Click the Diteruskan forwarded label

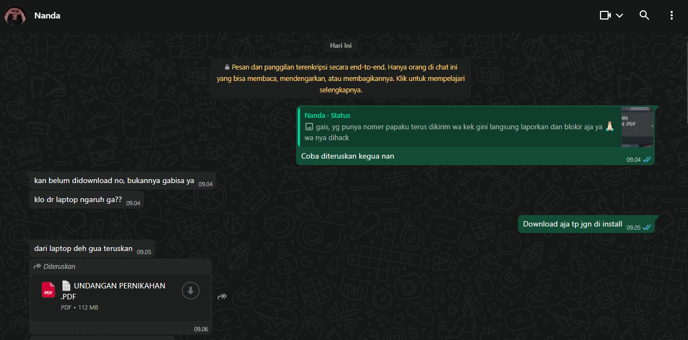click(x=59, y=266)
